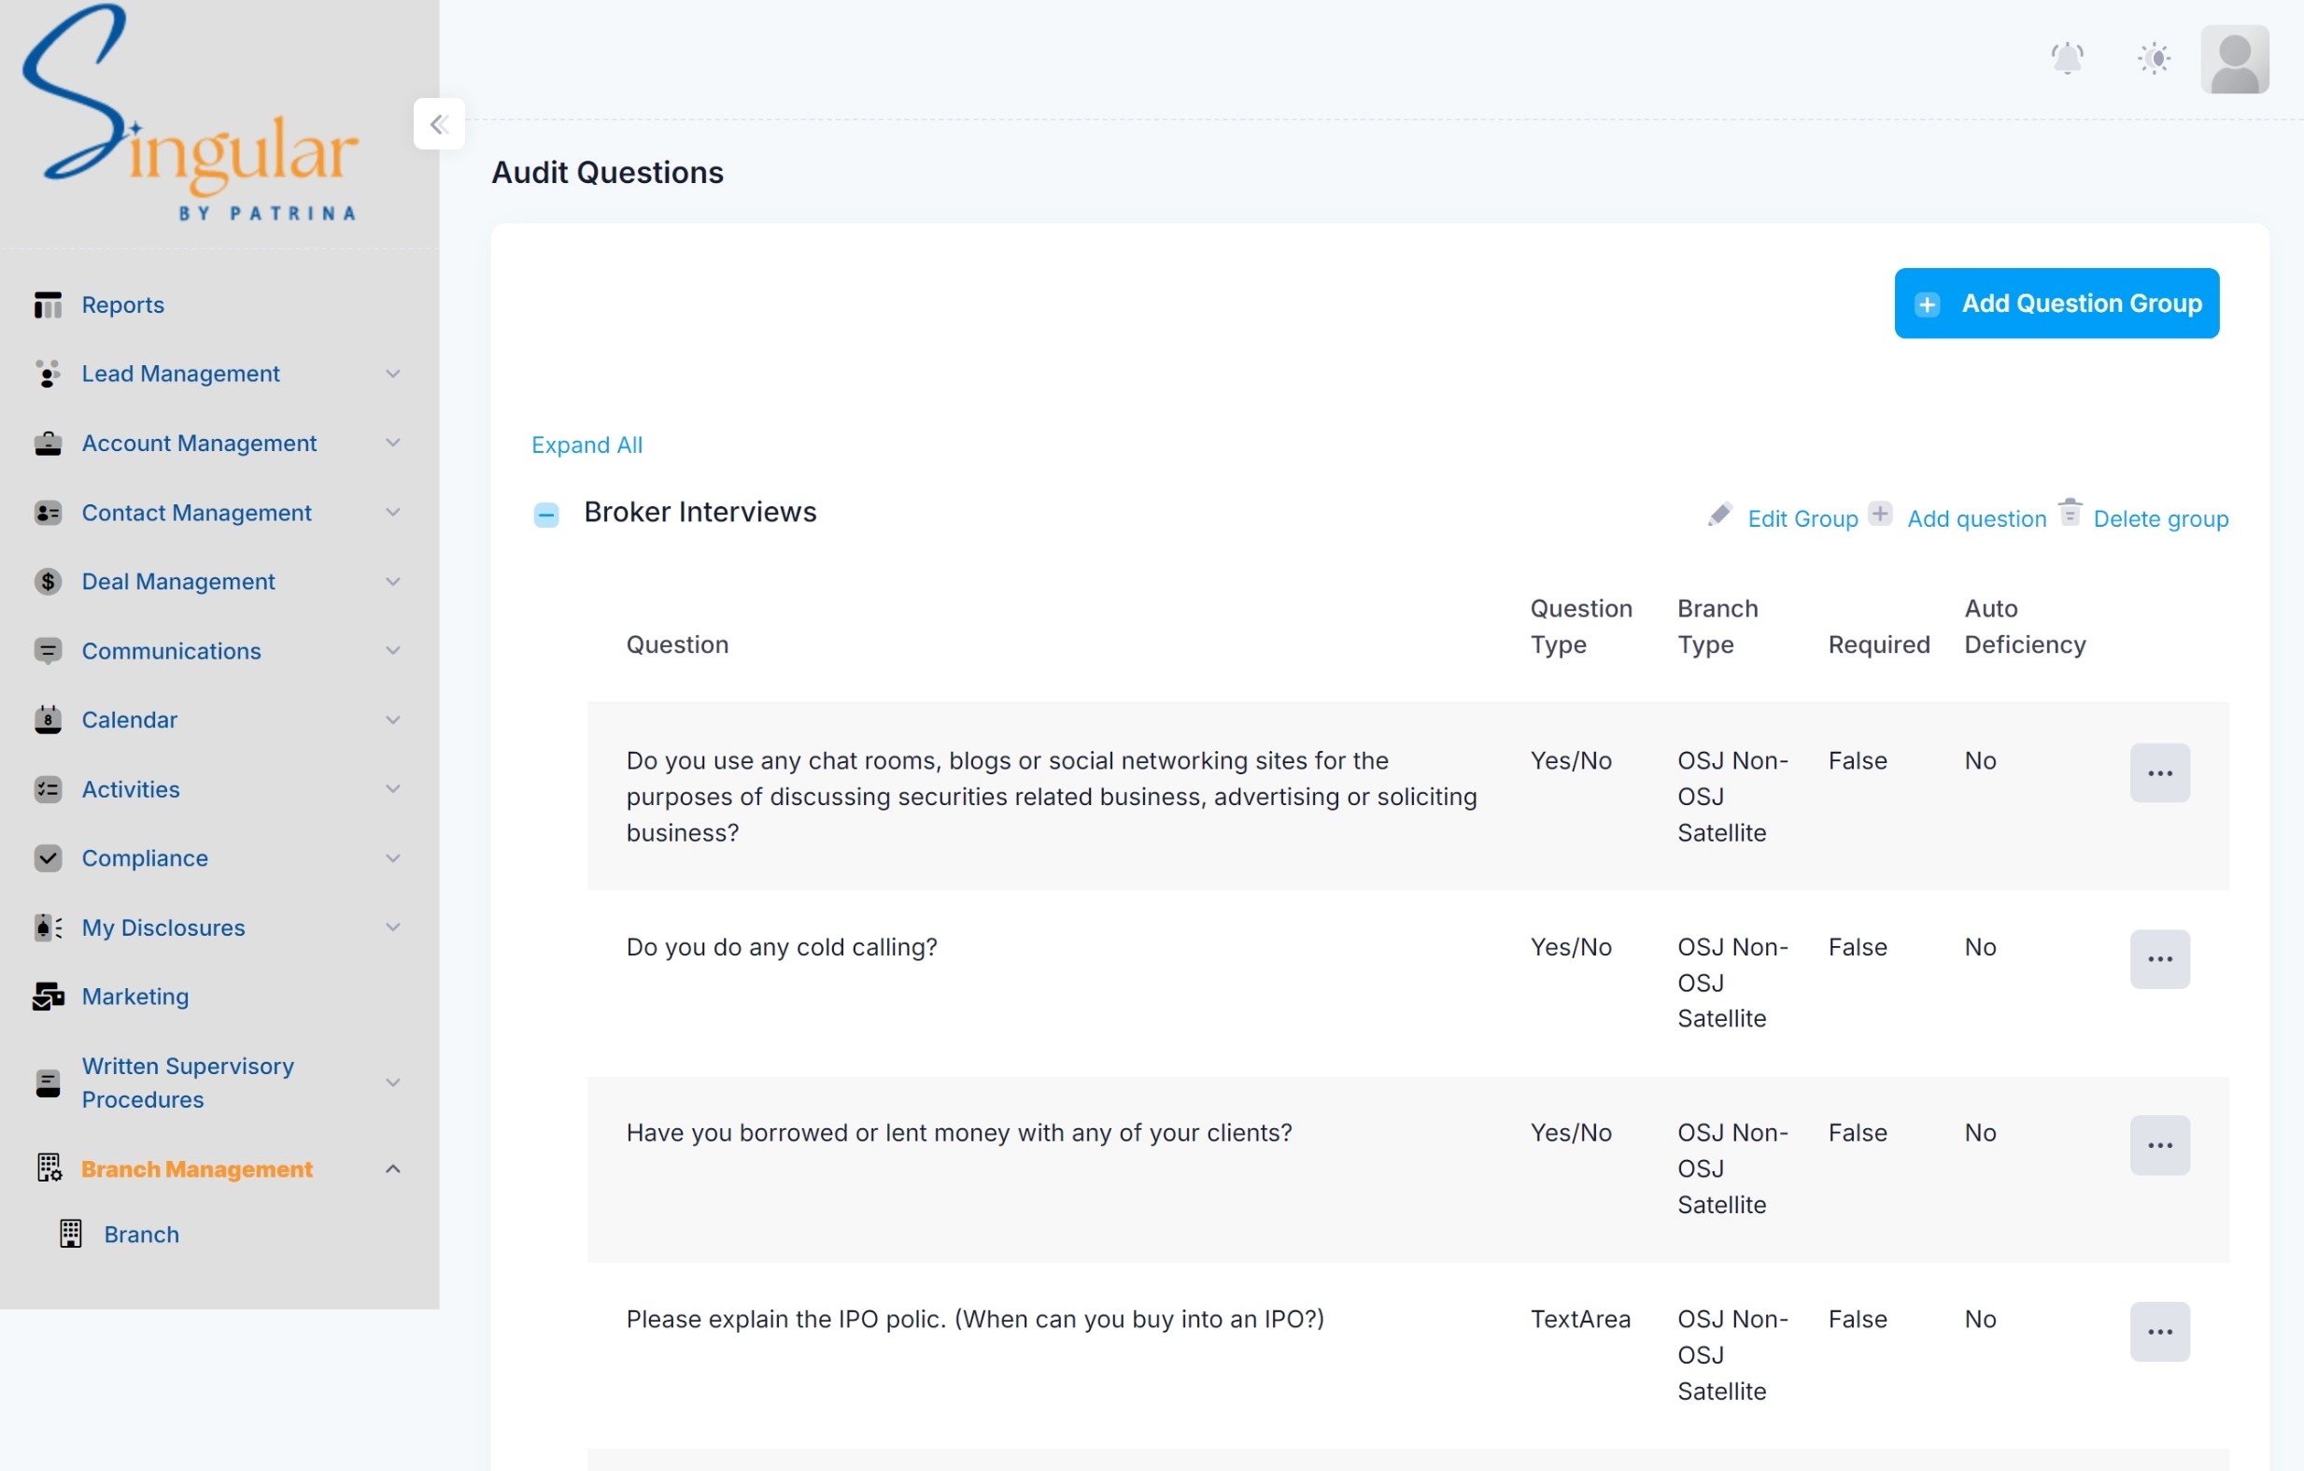2304x1471 pixels.
Task: Click plus icon inside Add Question Group button
Action: click(1927, 304)
